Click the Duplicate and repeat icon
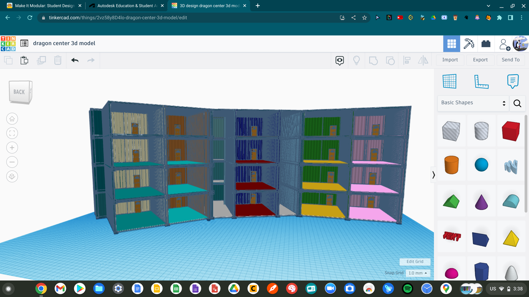 pos(41,60)
